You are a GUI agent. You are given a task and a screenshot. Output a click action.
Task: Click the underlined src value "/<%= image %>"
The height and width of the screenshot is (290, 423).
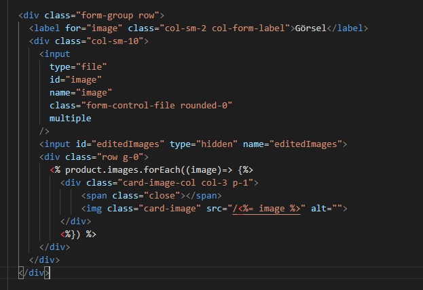(x=267, y=209)
